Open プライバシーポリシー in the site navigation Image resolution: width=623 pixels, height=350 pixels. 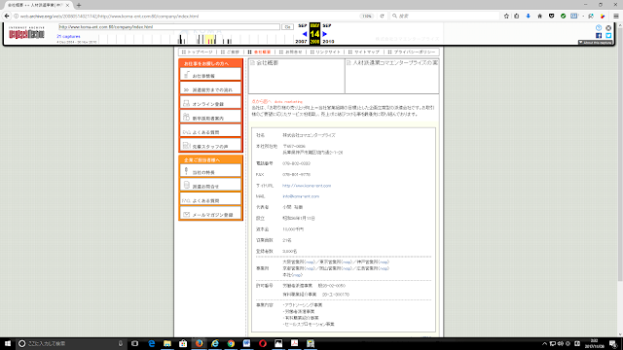[412, 52]
